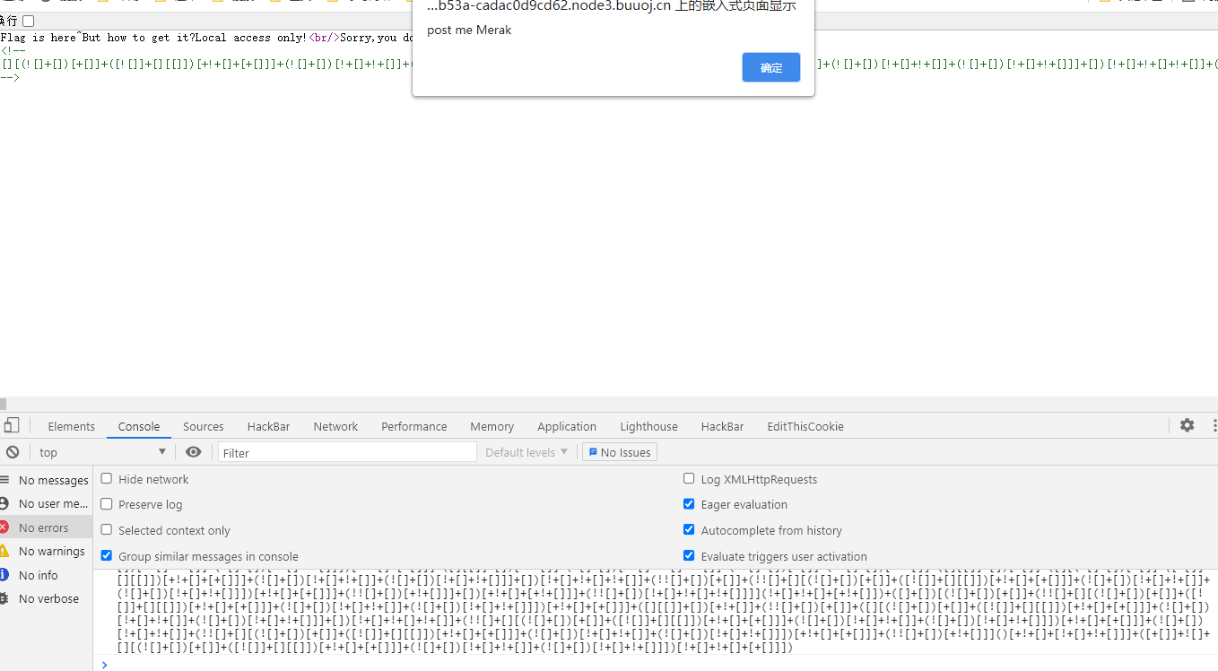This screenshot has height=671, width=1218.
Task: Toggle the device toolbar icon
Action: (x=12, y=426)
